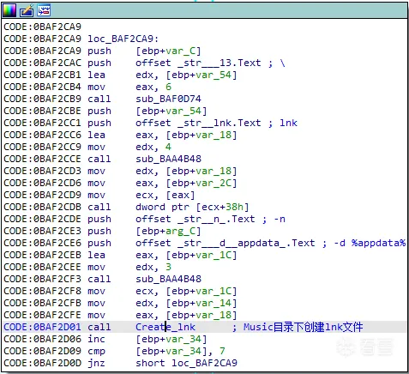Click the label loc_BAF2CA9: definition
409x374 pixels.
[123, 39]
